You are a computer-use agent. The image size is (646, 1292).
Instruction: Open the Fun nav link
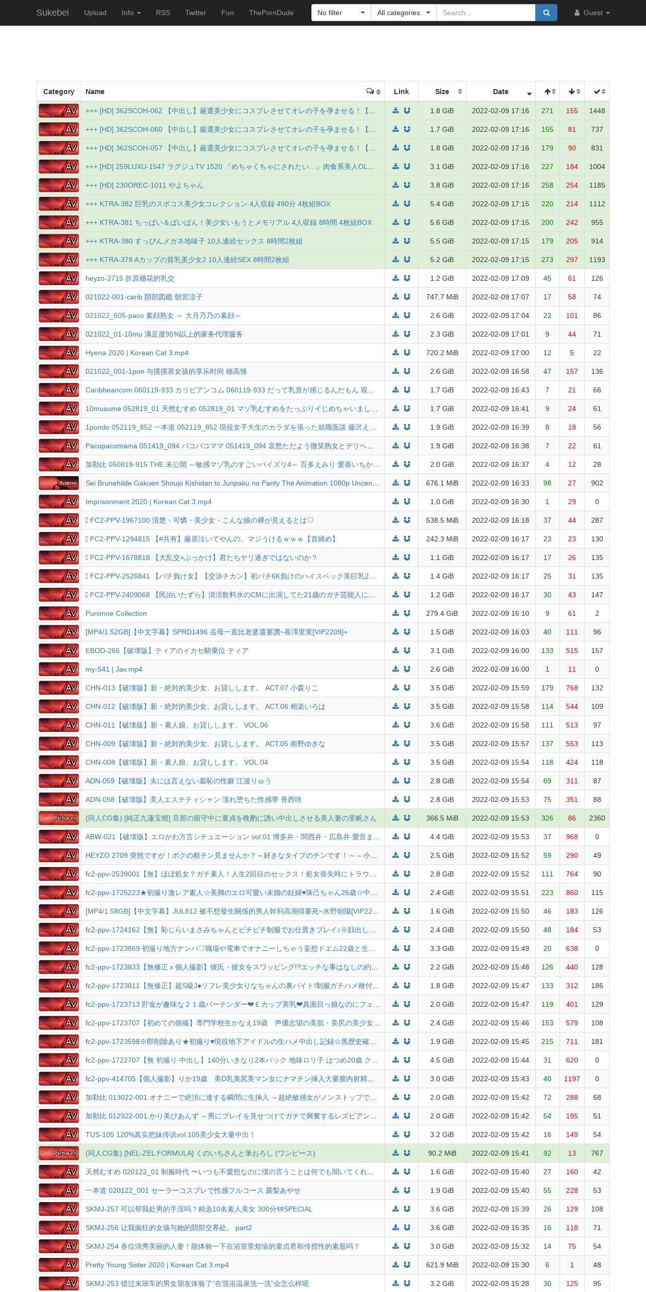(x=227, y=13)
